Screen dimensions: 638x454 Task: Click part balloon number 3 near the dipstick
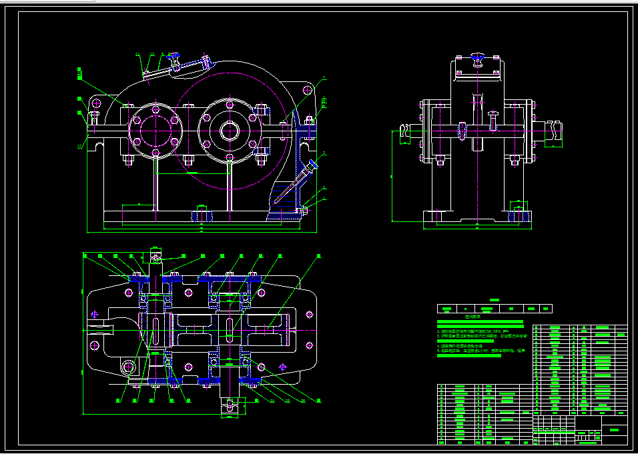point(324,153)
